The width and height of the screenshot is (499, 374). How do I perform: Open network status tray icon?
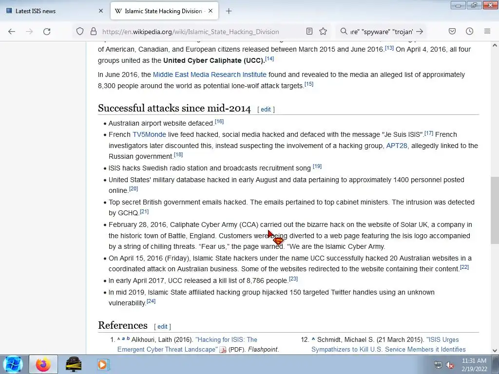tap(438, 365)
